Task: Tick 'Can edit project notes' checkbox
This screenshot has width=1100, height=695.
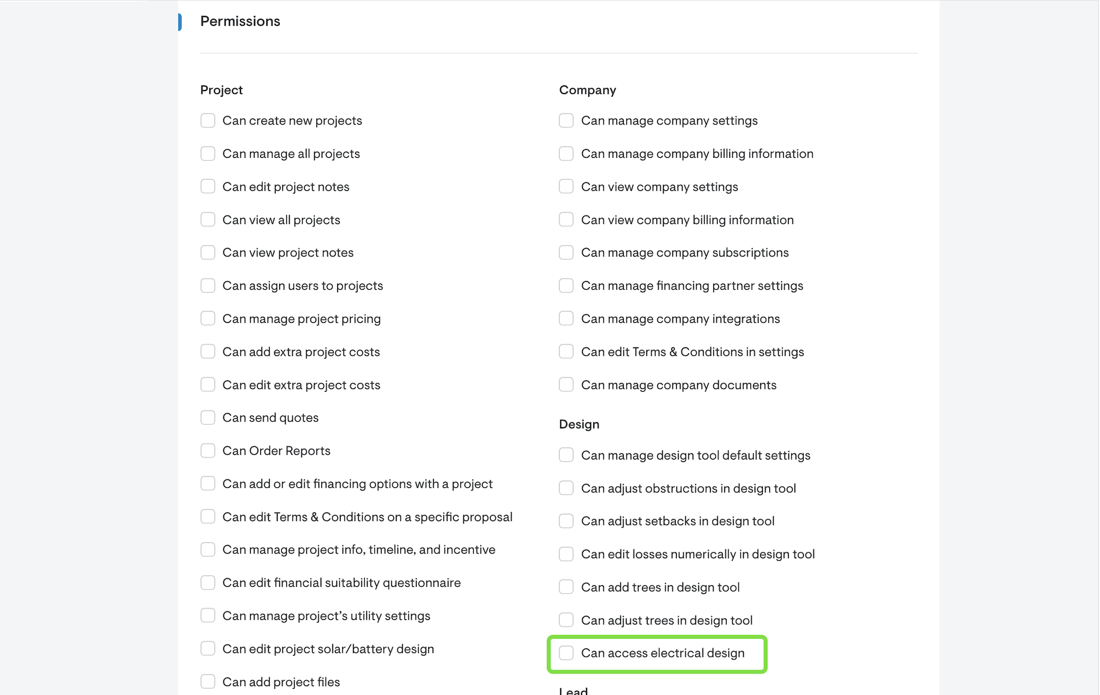Action: [x=208, y=187]
